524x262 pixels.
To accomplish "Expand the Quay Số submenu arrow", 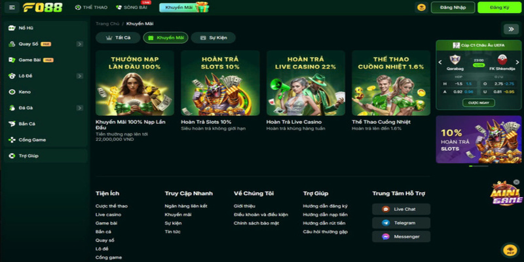I will [x=79, y=44].
